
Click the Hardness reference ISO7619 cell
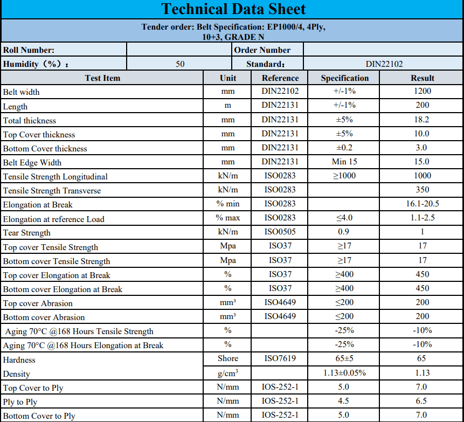click(x=280, y=358)
